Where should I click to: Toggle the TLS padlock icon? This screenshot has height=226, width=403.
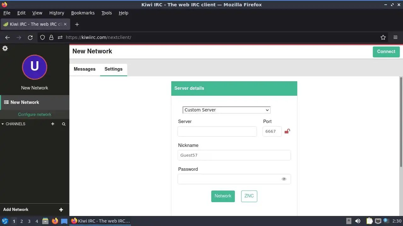tap(287, 131)
